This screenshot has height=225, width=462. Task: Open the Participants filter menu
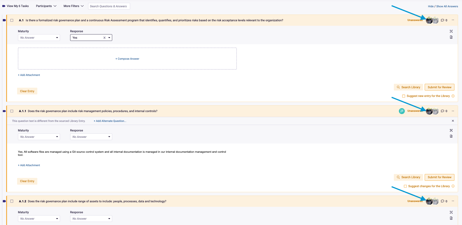pyautogui.click(x=46, y=6)
